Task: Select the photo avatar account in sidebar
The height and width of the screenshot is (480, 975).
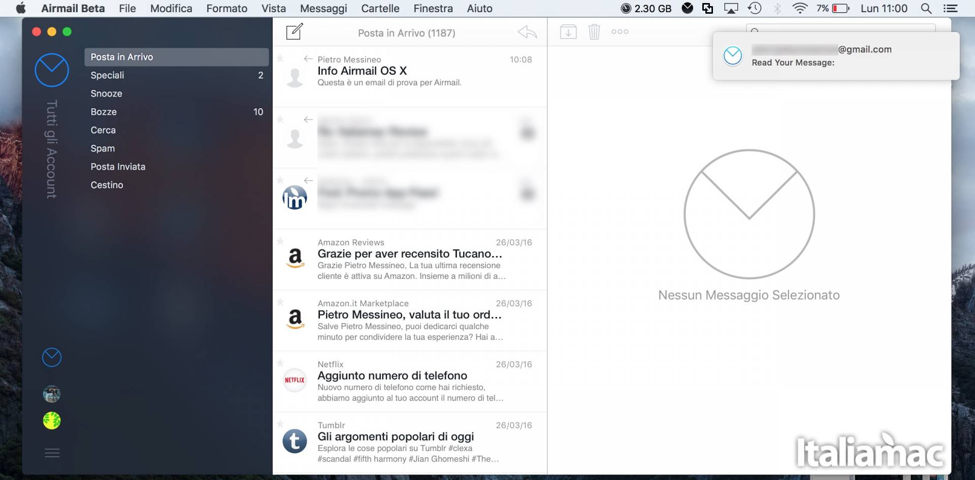Action: click(52, 394)
